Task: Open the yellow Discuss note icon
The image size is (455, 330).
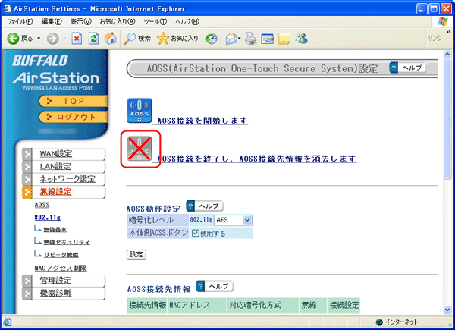Action: [x=284, y=39]
